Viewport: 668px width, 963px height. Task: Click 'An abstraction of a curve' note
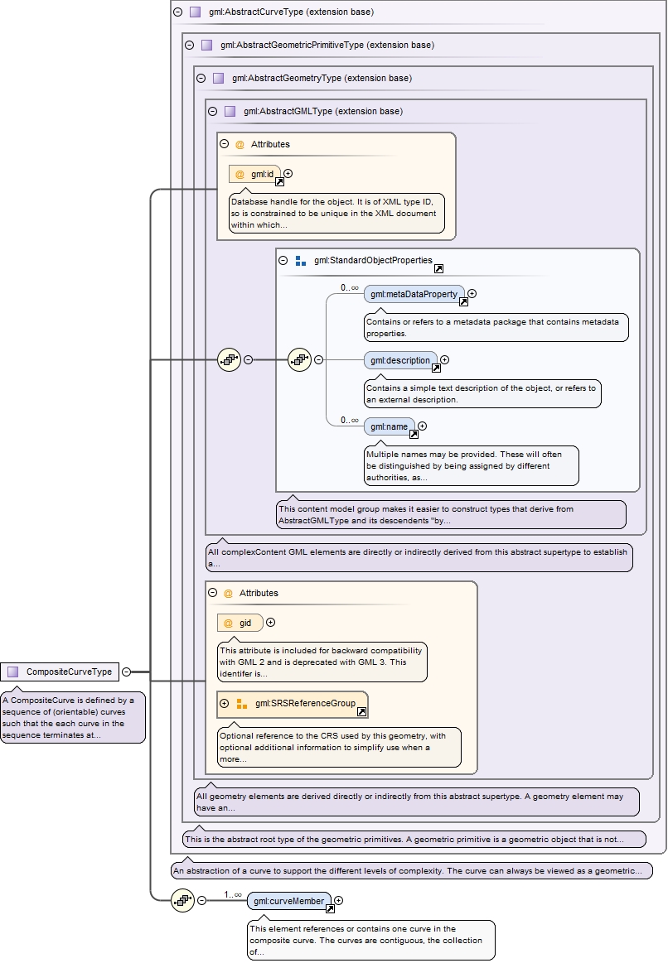(412, 870)
